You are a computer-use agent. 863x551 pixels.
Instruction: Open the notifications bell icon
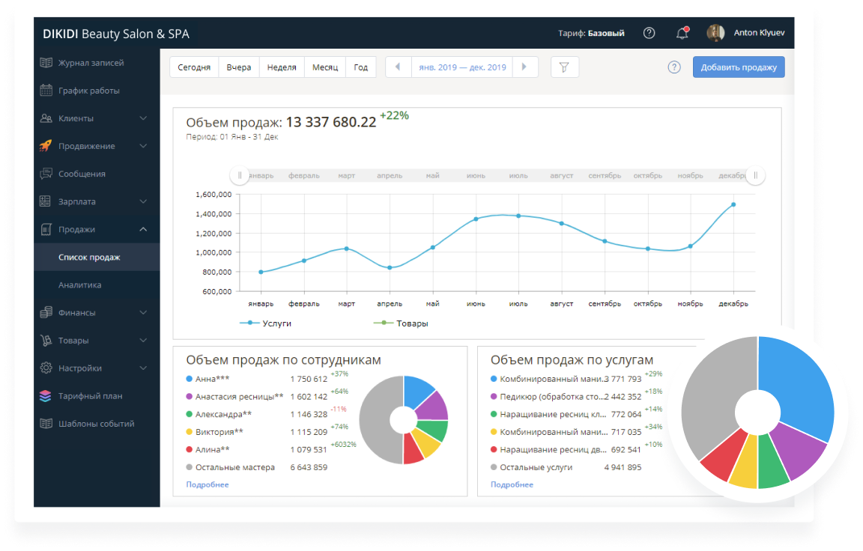coord(682,33)
